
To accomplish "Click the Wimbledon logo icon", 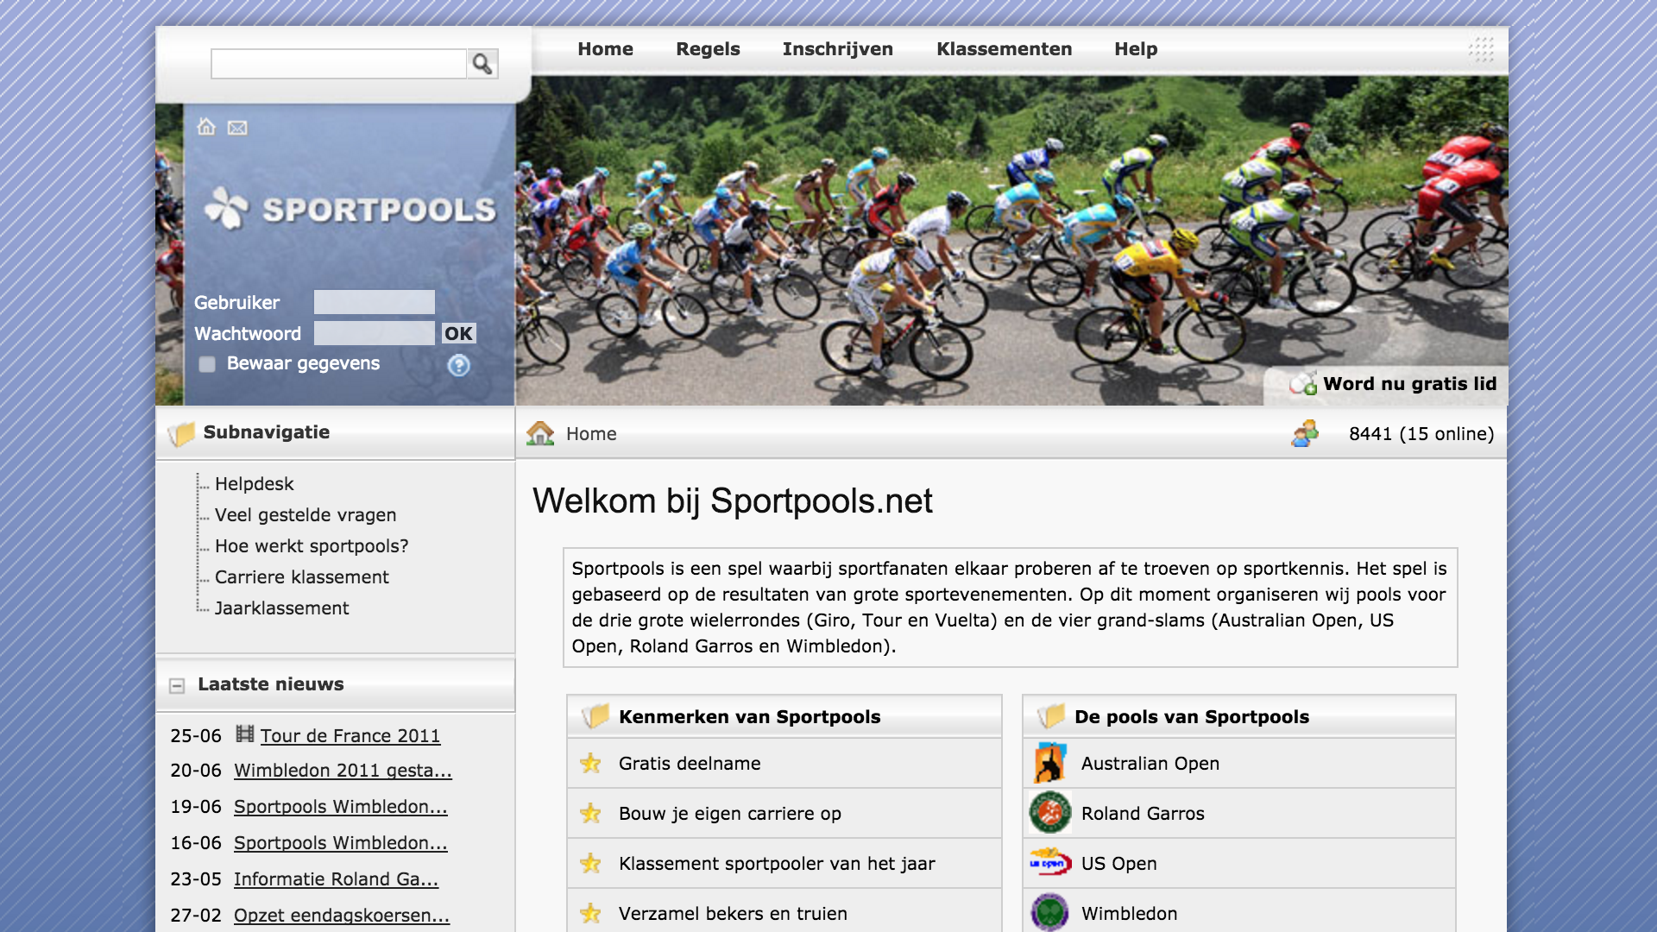I will pyautogui.click(x=1049, y=913).
